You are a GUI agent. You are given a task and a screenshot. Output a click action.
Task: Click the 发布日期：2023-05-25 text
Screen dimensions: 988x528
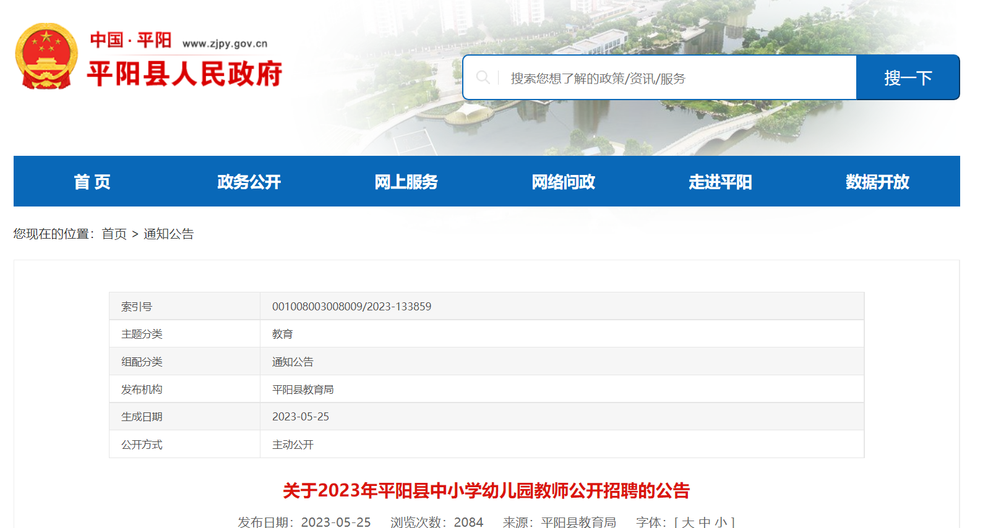click(304, 522)
